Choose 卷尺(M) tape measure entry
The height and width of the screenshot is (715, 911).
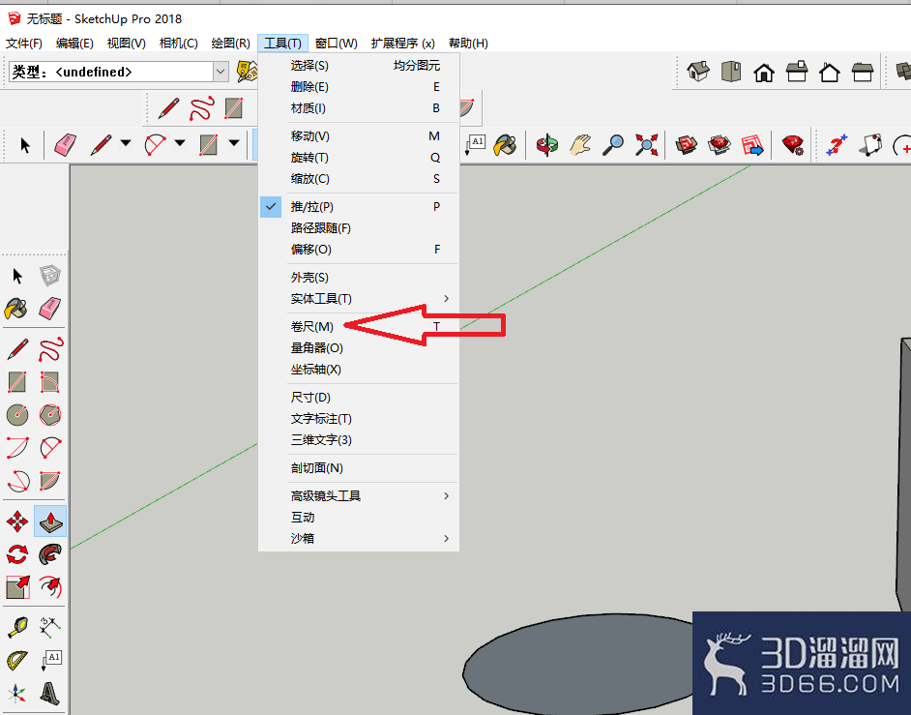click(359, 327)
